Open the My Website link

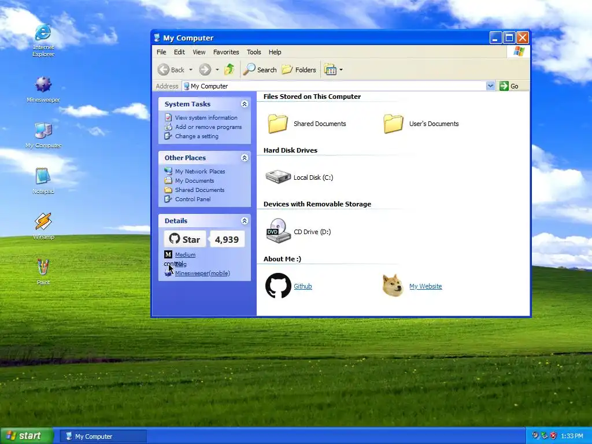click(425, 286)
